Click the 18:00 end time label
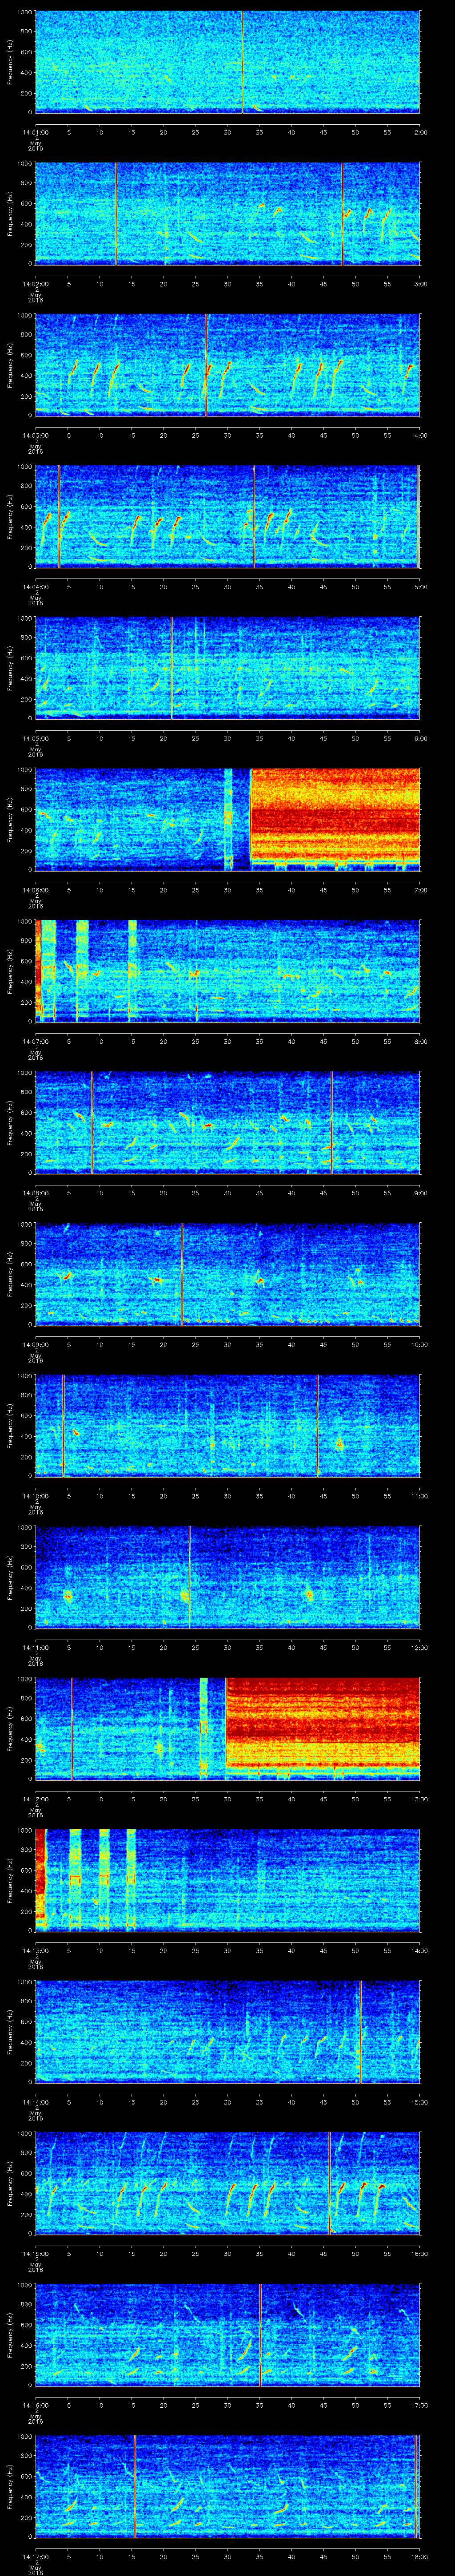Screen dimensions: 455x2576 pyautogui.click(x=419, y=2556)
